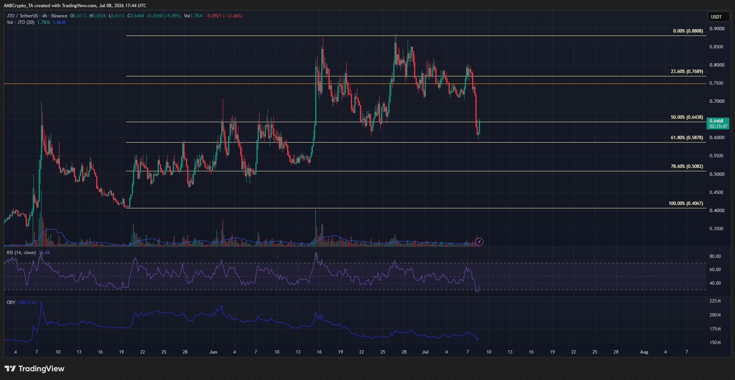Click the OBV value 158.71 M

27,302
